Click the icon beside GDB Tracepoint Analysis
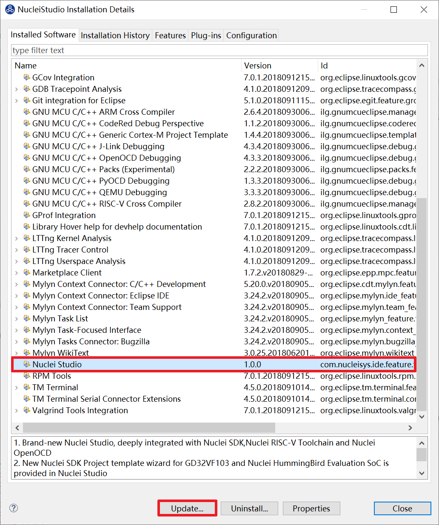Image resolution: width=439 pixels, height=525 pixels. pos(27,89)
